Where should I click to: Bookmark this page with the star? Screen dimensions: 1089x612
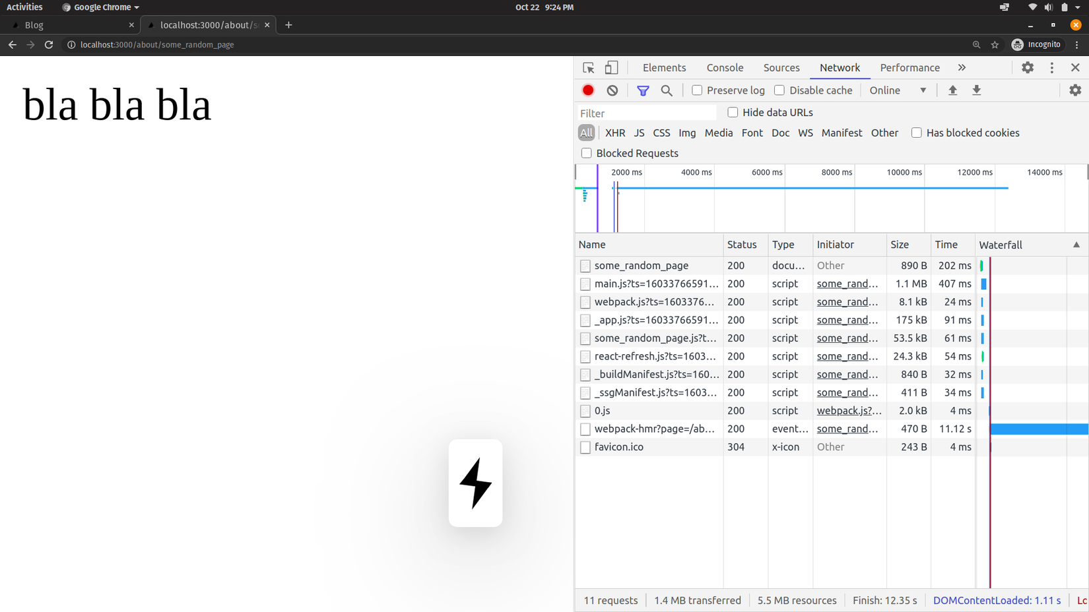pyautogui.click(x=995, y=45)
